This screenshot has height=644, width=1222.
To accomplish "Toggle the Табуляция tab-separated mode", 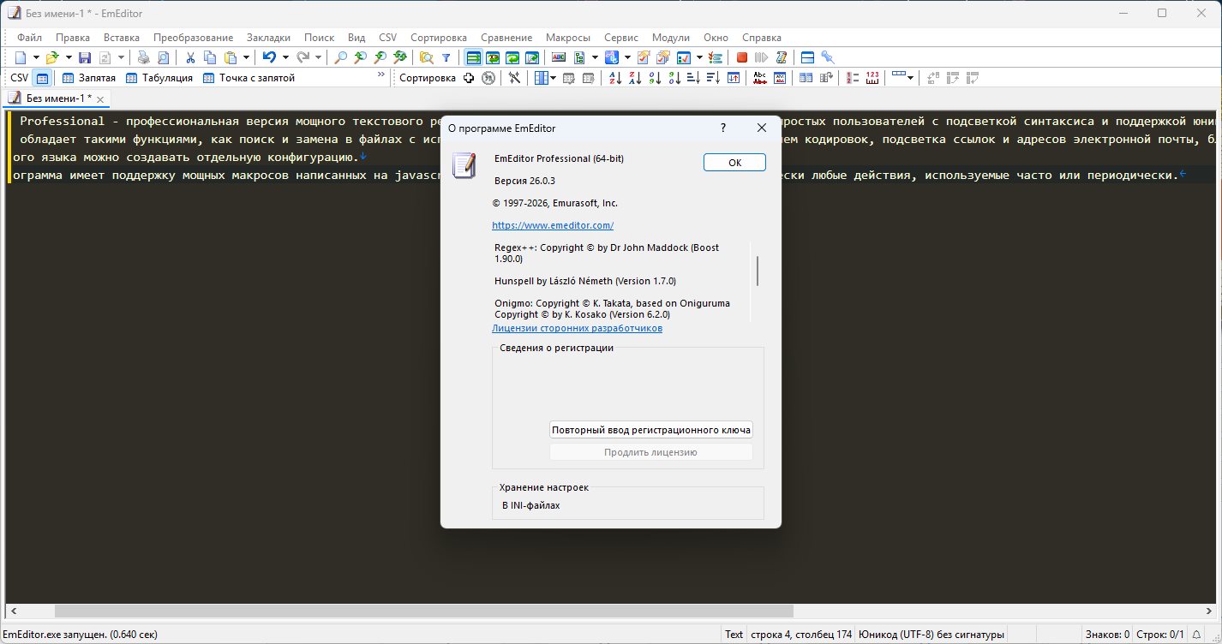I will (x=159, y=78).
